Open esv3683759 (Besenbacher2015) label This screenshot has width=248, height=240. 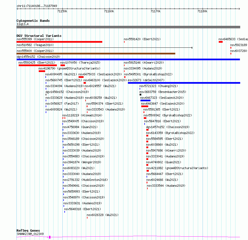pyautogui.click(x=163, y=92)
